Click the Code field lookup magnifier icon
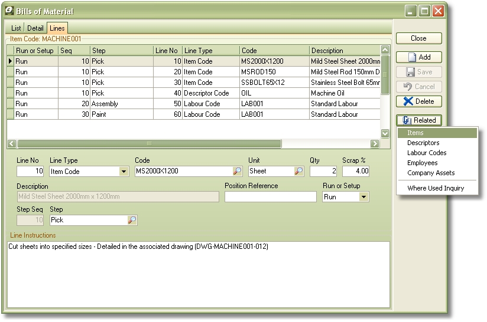This screenshot has height=322, width=487. coord(237,172)
